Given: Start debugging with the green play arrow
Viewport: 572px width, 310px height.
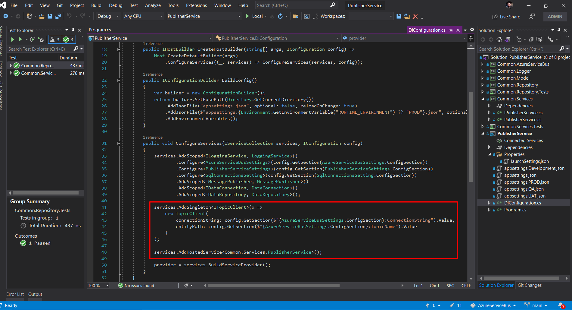Looking at the screenshot, I should (247, 16).
